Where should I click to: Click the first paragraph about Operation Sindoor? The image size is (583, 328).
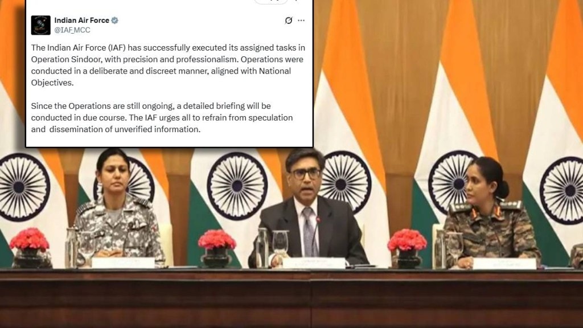coord(168,65)
